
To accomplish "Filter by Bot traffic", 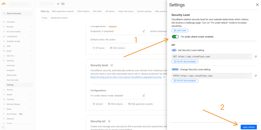I will click(97, 11).
